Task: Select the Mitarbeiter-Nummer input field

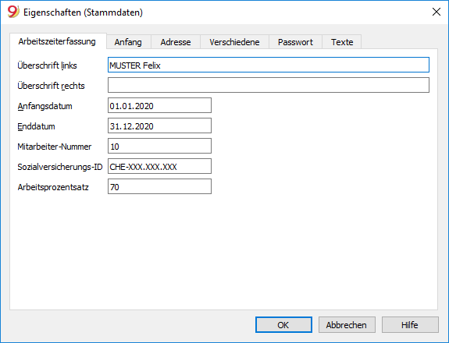Action: tap(159, 146)
